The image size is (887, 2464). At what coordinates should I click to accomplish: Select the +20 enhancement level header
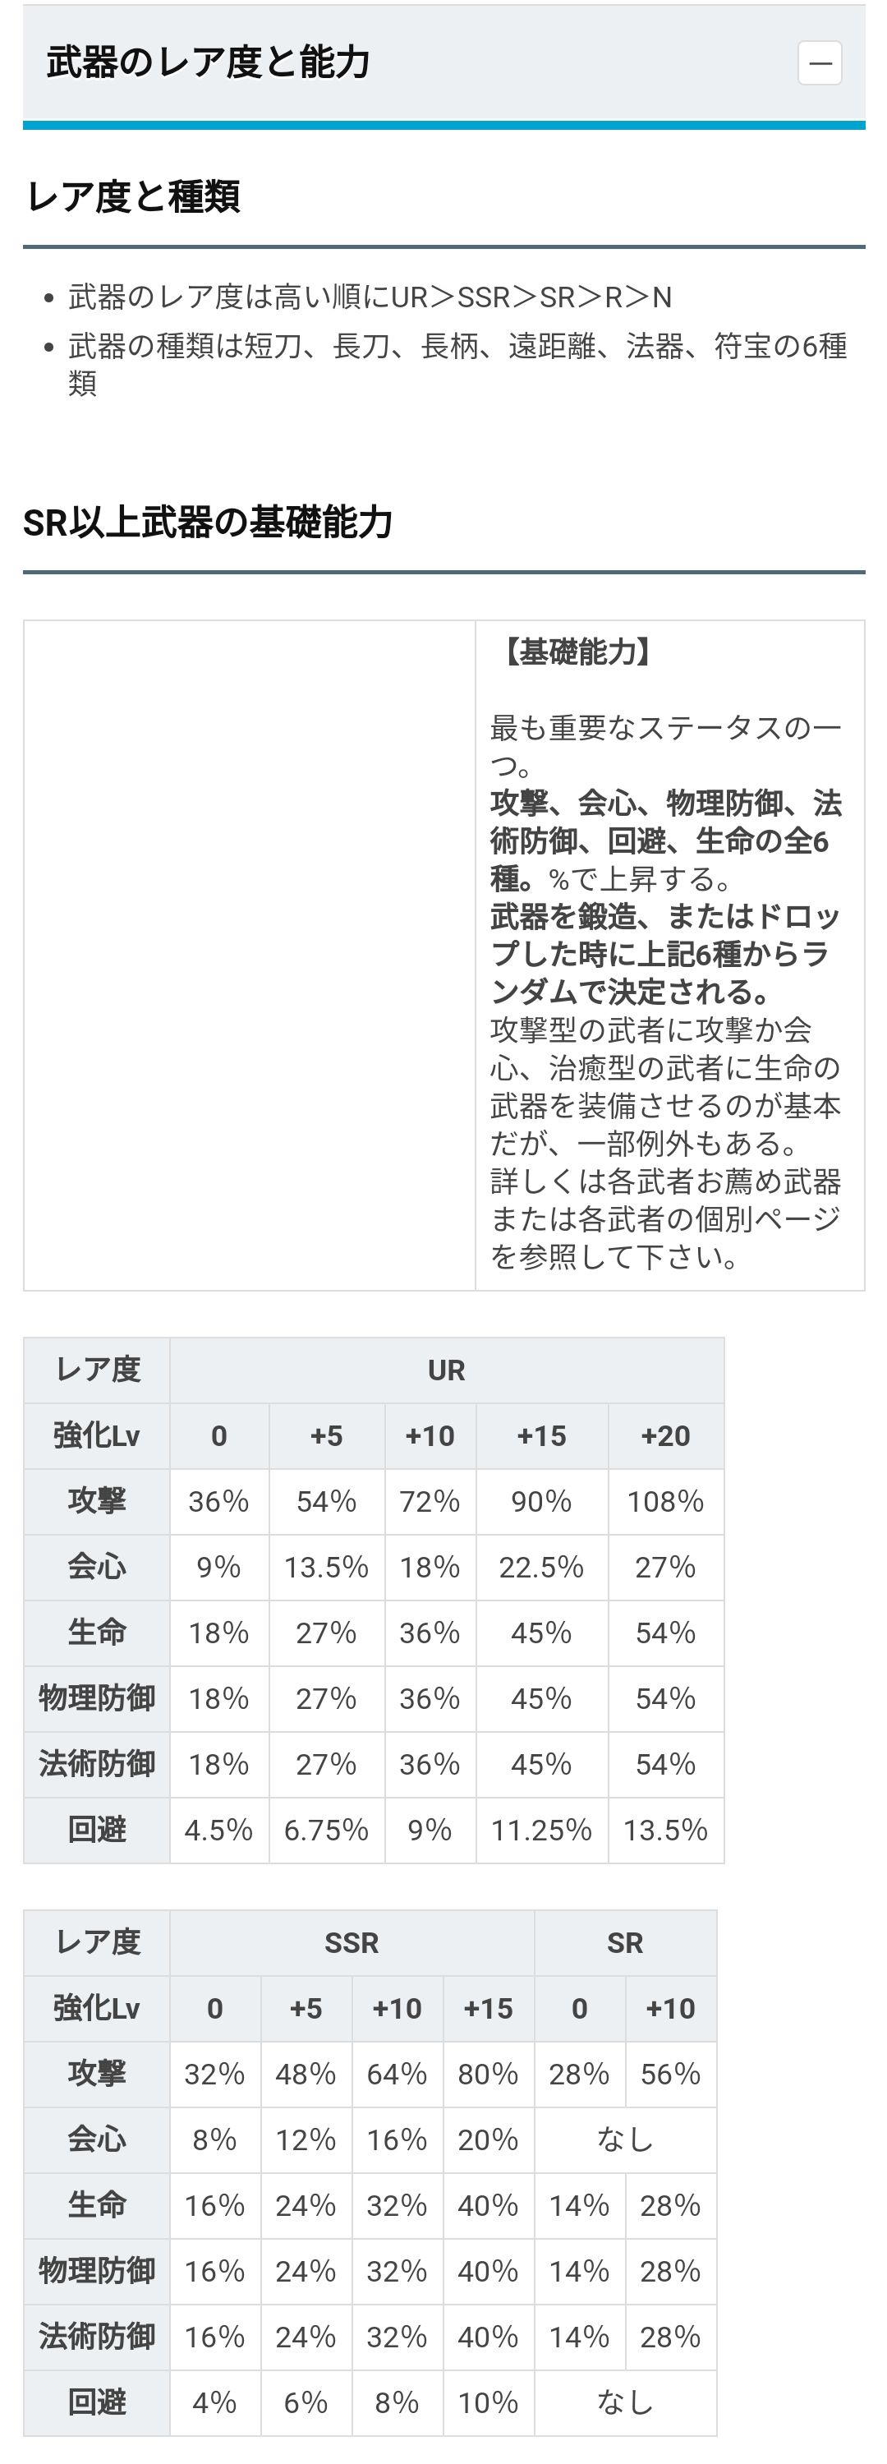point(665,1435)
